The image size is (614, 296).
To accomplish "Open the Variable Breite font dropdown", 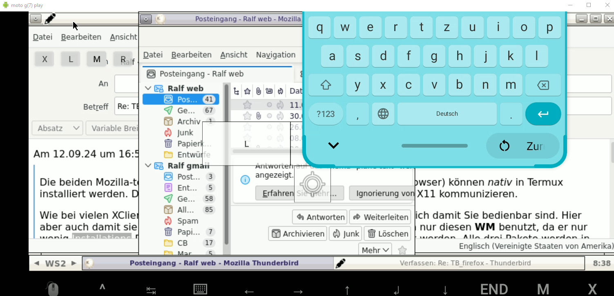I will (x=113, y=128).
